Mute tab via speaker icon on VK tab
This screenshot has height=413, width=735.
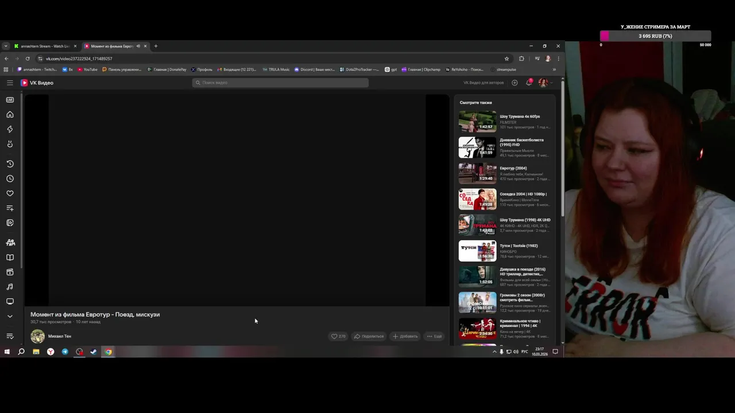138,46
